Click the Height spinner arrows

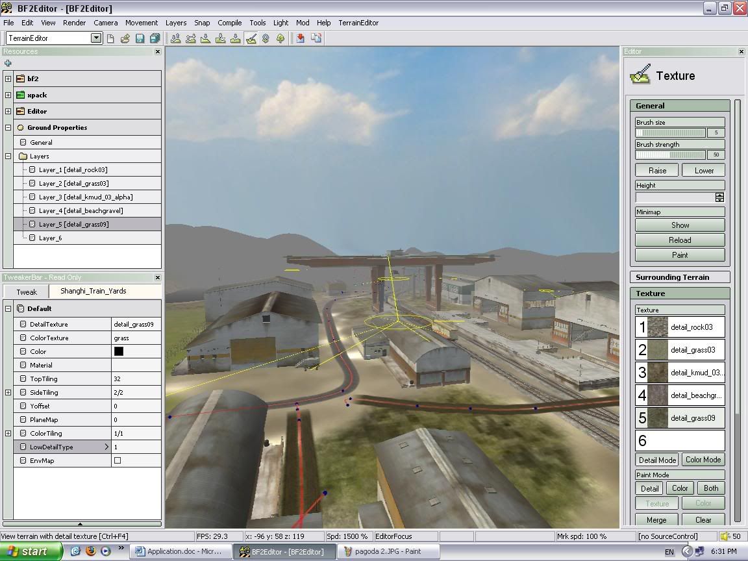click(719, 197)
